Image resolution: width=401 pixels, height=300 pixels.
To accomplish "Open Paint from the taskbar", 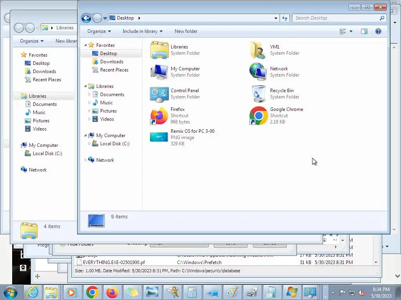I will pyautogui.click(x=232, y=292).
